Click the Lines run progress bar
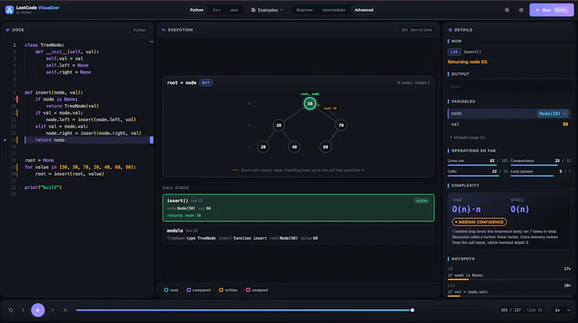578x323 pixels. [x=478, y=165]
